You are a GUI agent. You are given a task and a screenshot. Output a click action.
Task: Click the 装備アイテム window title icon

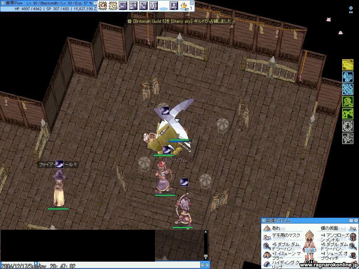point(264,221)
